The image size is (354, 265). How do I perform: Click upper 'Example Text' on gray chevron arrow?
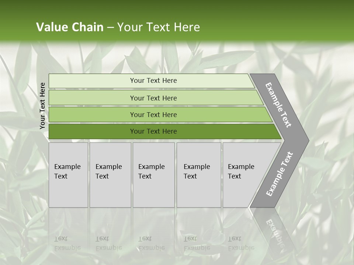tap(278, 105)
